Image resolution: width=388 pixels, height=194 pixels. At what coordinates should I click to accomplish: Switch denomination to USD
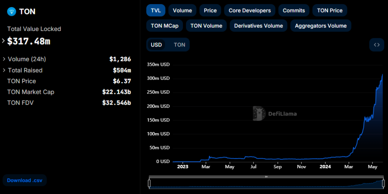click(156, 45)
